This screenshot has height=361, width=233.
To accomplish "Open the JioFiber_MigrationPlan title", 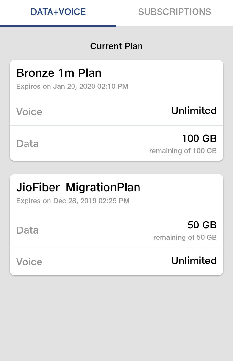I will pyautogui.click(x=78, y=187).
